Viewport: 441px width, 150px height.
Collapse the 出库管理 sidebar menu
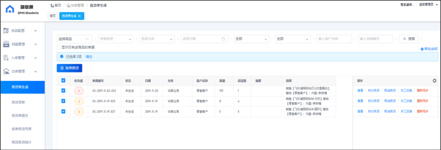(x=36, y=72)
